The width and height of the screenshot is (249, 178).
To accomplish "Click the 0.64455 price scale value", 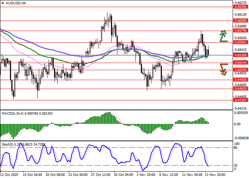I will [x=241, y=96].
